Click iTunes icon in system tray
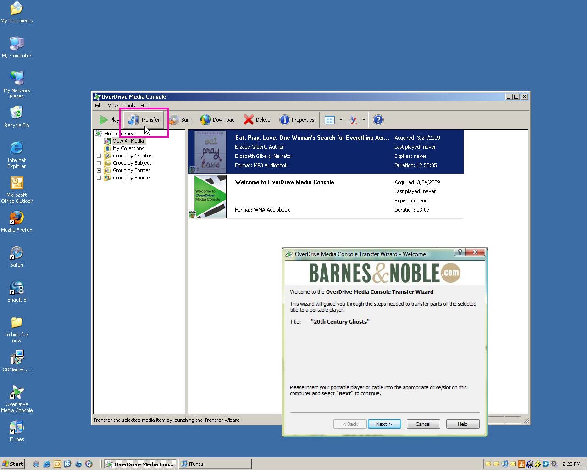This screenshot has width=587, height=470. 505,464
